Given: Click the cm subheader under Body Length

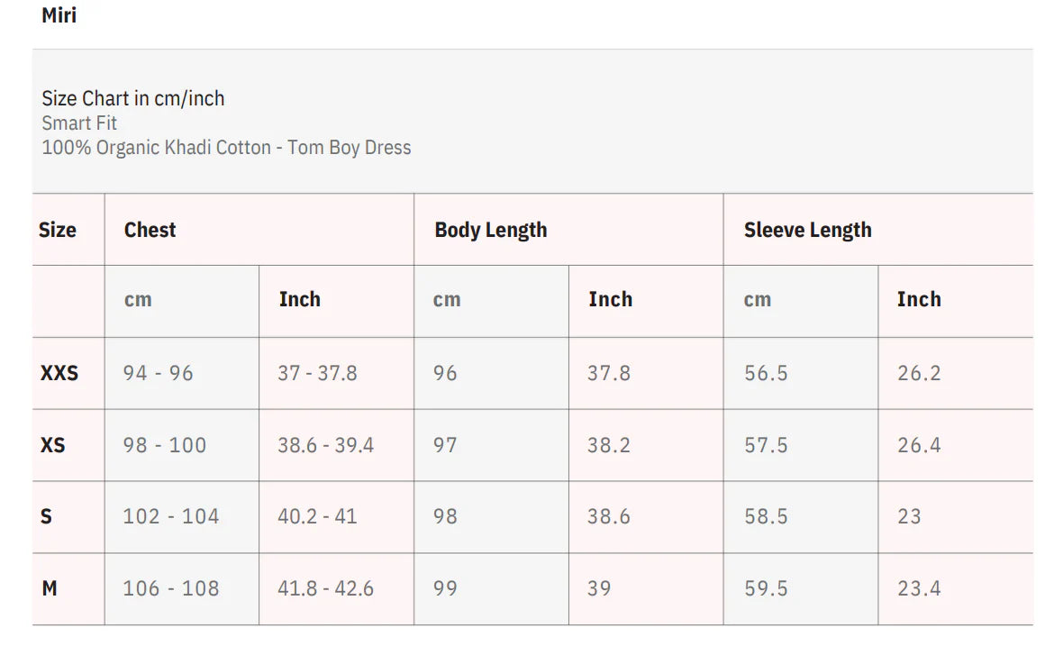Looking at the screenshot, I should click(447, 300).
